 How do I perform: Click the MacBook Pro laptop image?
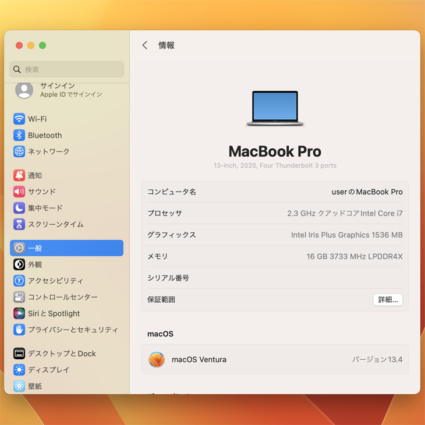pyautogui.click(x=275, y=108)
